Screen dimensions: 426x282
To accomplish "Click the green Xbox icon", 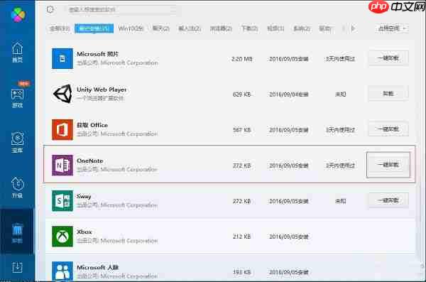I will point(62,237).
